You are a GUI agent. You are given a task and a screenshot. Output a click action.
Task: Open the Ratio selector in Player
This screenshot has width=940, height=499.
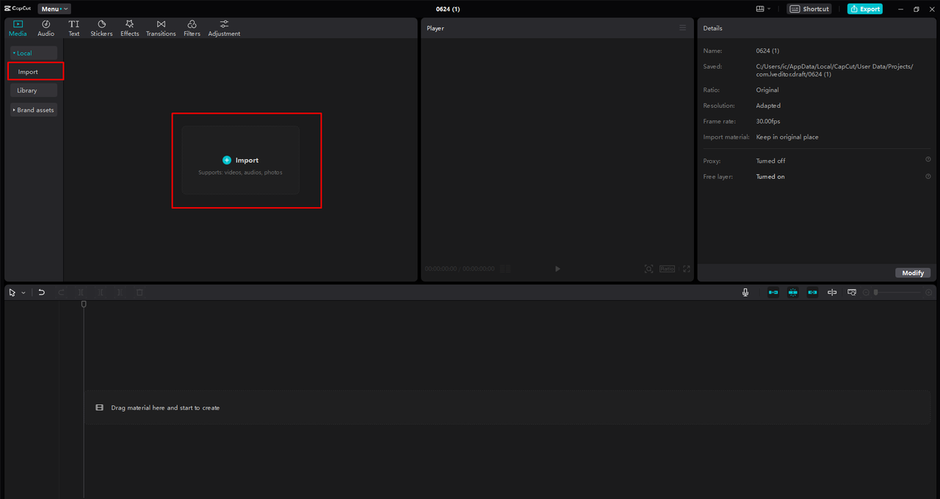(x=667, y=269)
